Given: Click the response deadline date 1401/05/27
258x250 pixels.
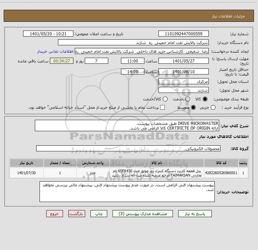Looking at the screenshot, I should click(x=184, y=61).
